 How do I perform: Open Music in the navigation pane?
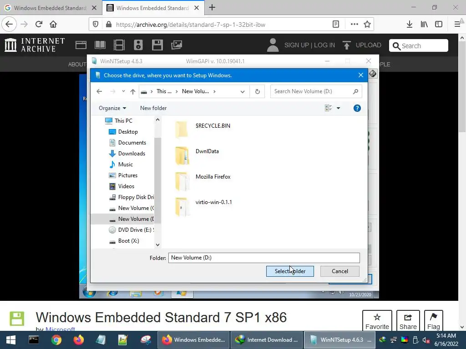click(x=126, y=165)
